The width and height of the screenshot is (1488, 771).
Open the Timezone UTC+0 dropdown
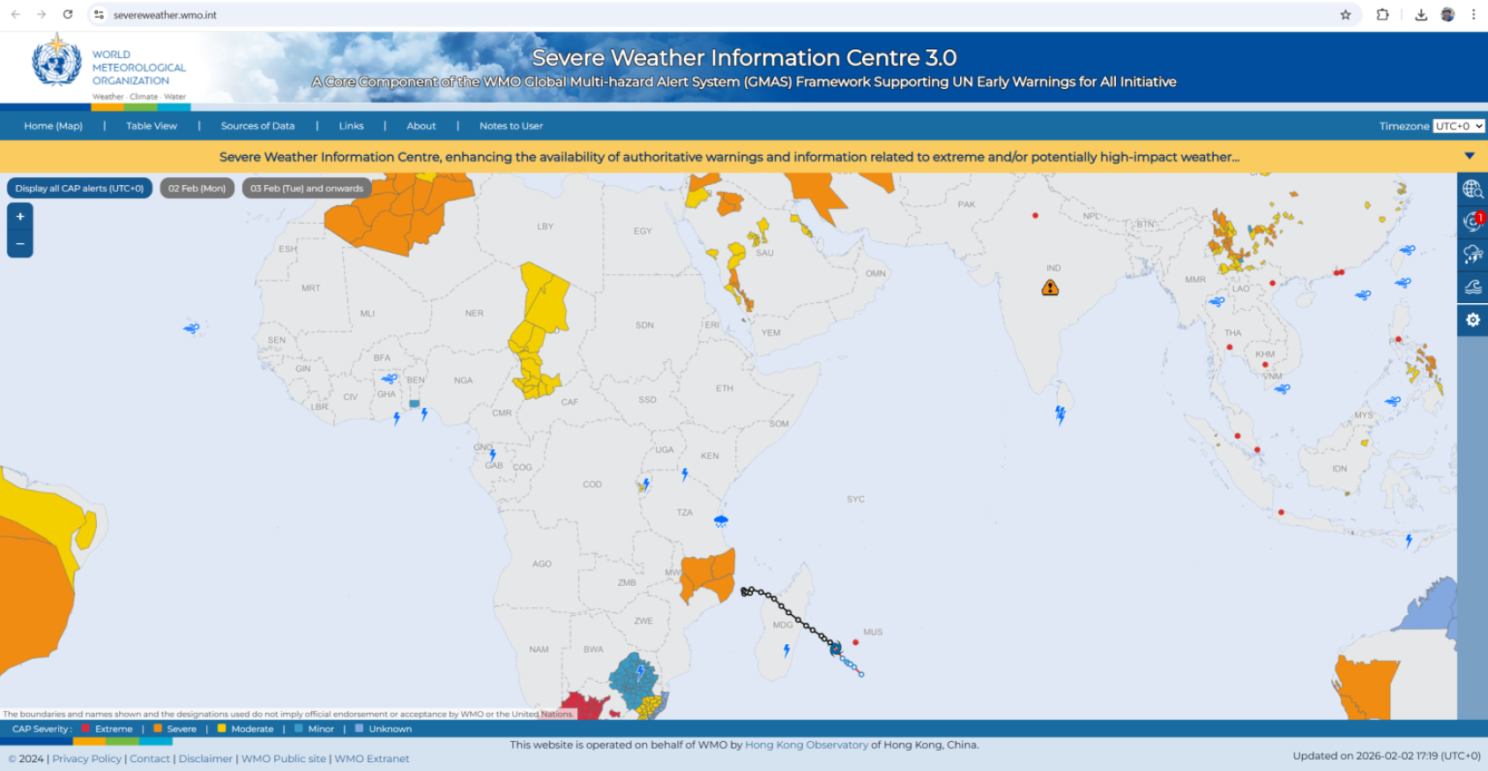[1458, 126]
